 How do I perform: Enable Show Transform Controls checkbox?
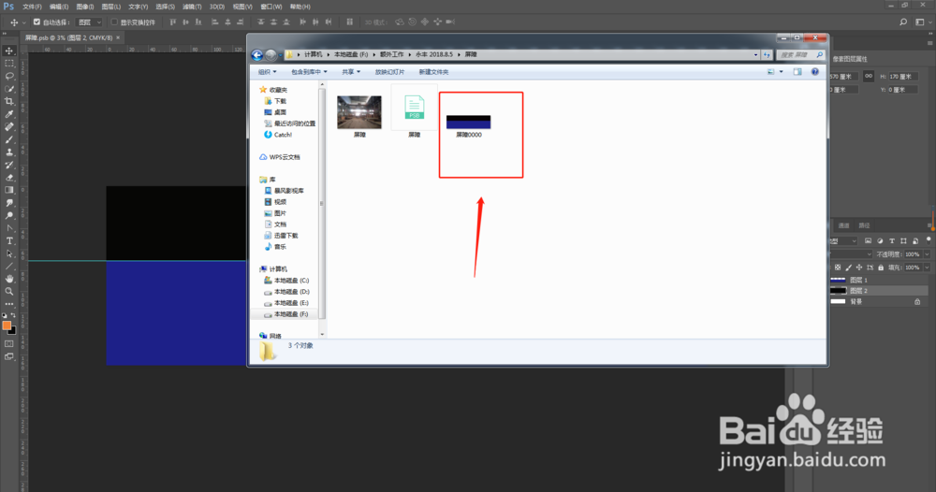pos(114,22)
